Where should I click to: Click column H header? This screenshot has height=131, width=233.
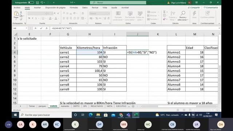coord(90,34)
